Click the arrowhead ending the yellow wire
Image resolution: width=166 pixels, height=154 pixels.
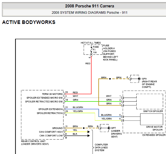(88, 132)
